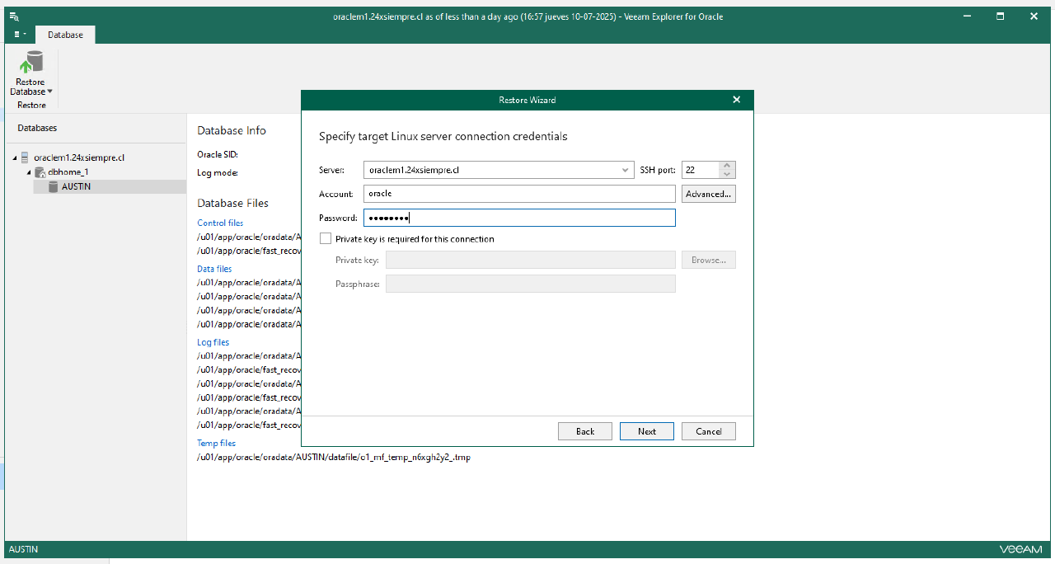The height and width of the screenshot is (564, 1055).
Task: Select the dbhome_1 Oracle home item
Action: 68,172
